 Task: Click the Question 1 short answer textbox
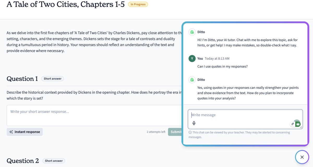click(94, 116)
